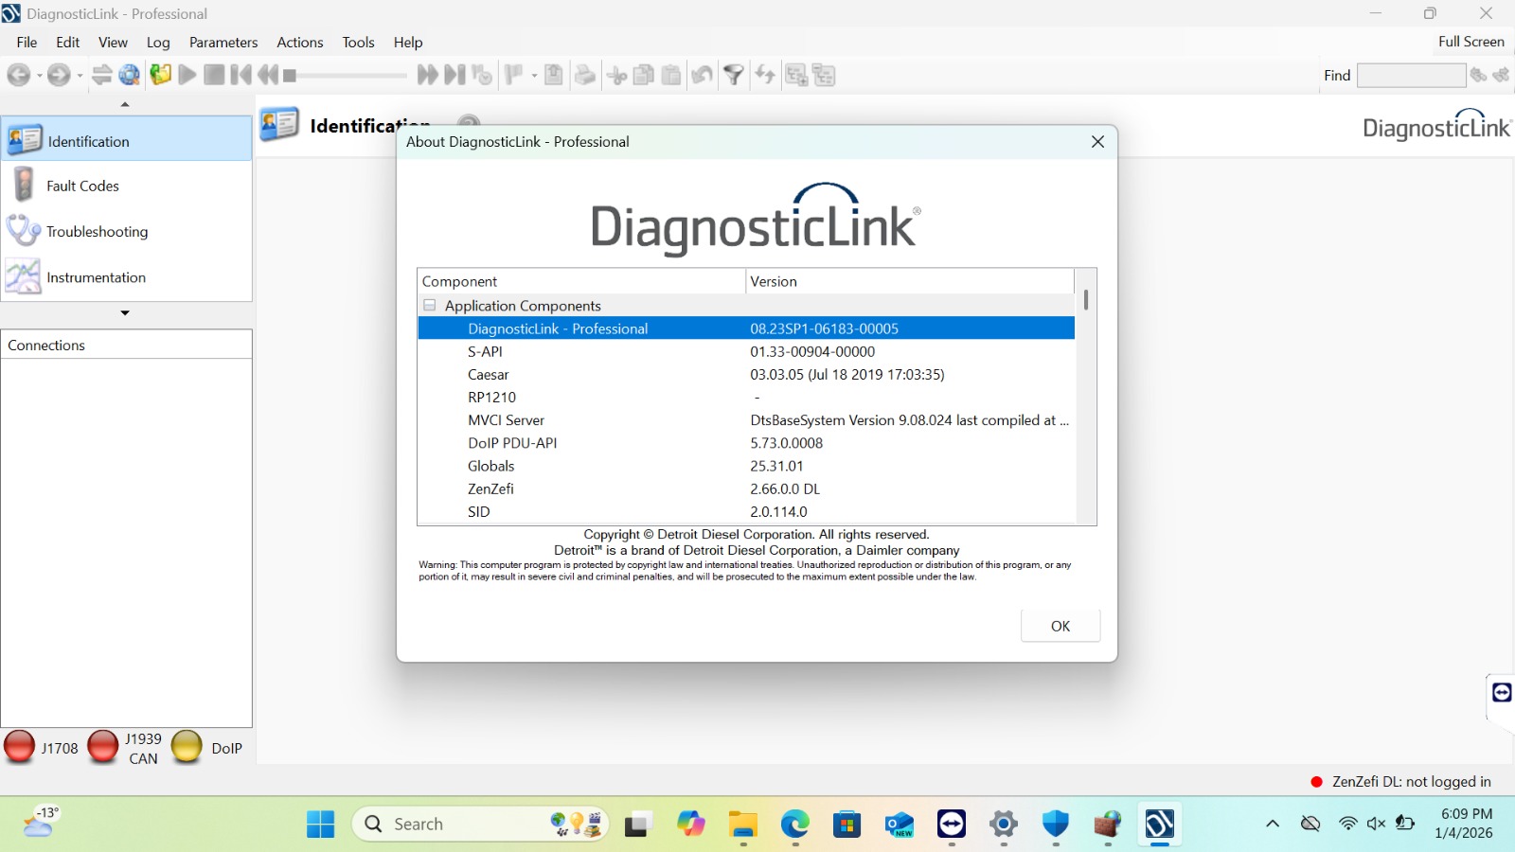The width and height of the screenshot is (1515, 852).
Task: Click the Copy toolbar icon
Action: pyautogui.click(x=644, y=75)
